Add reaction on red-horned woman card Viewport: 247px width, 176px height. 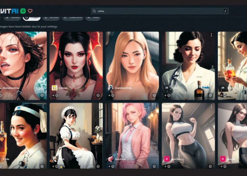pyautogui.click(x=55, y=95)
